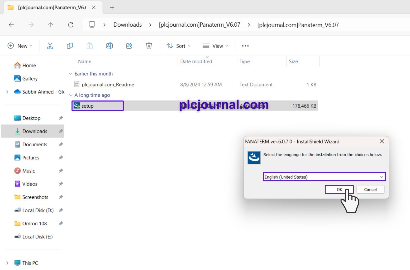Image resolution: width=410 pixels, height=270 pixels.
Task: Click the PANATERM installer logo icon
Action: tap(254, 158)
